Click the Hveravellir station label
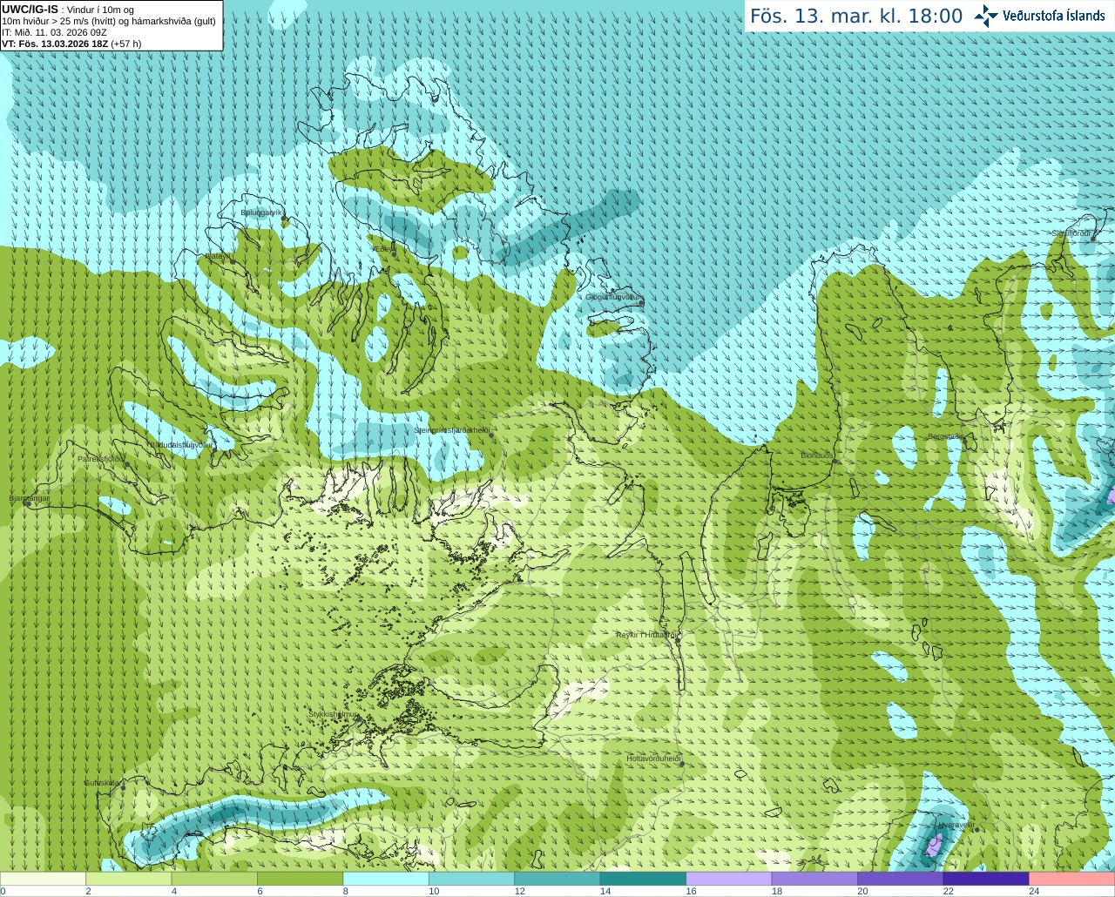The image size is (1115, 897). coord(956,824)
